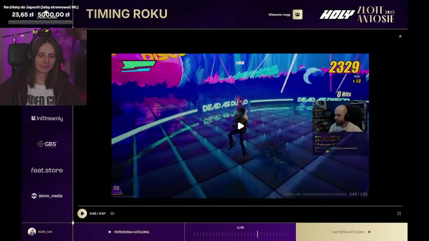Click the HOLY logo in the header
The height and width of the screenshot is (241, 429).
[337, 15]
